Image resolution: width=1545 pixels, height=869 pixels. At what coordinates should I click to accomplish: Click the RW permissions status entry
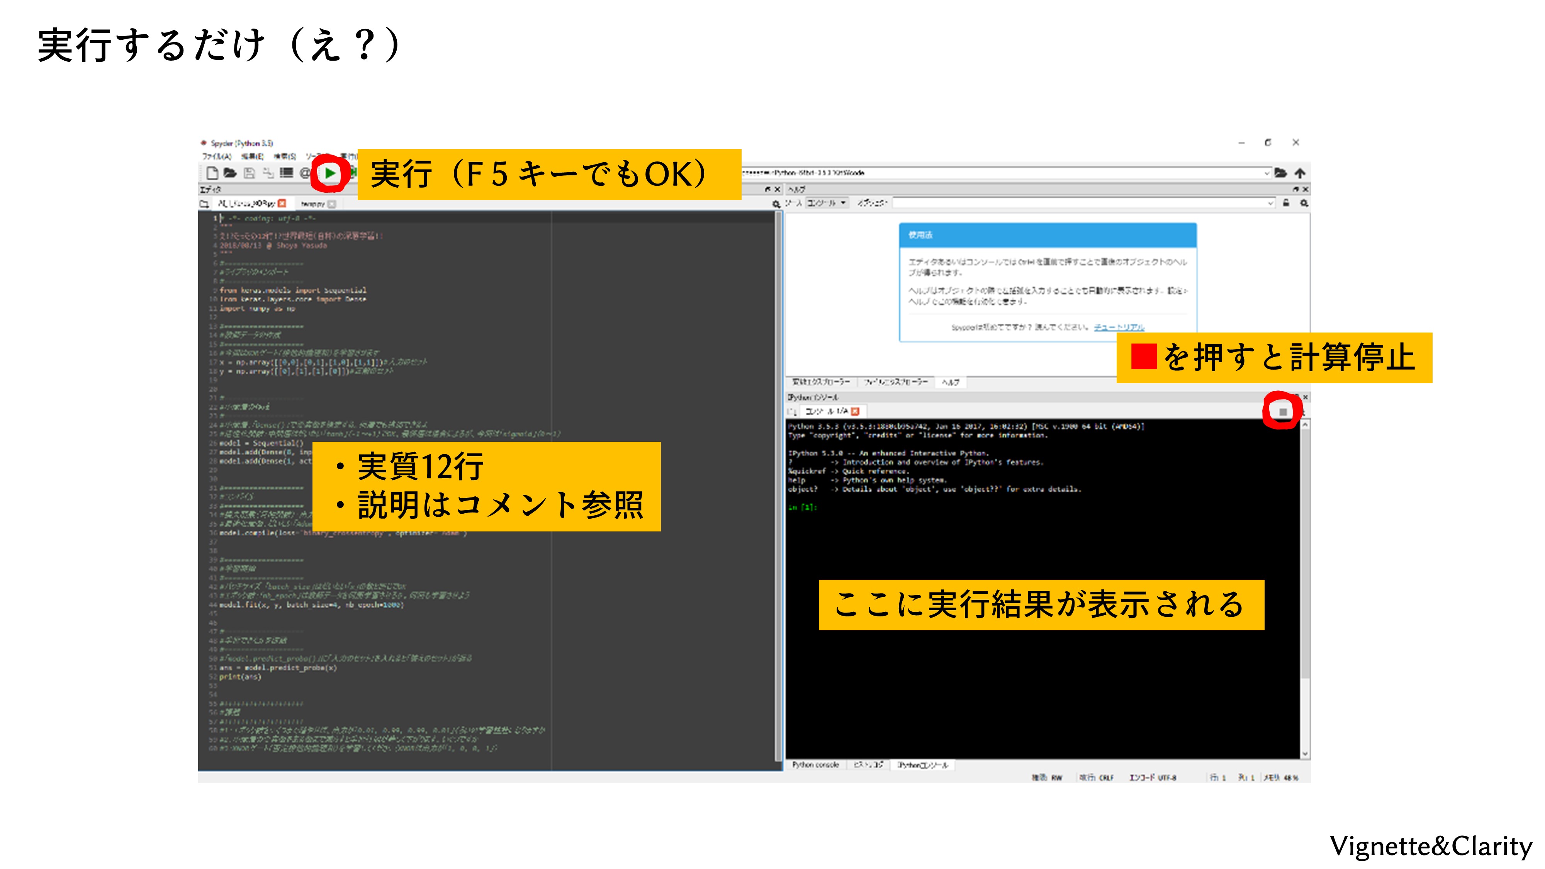click(x=1047, y=778)
